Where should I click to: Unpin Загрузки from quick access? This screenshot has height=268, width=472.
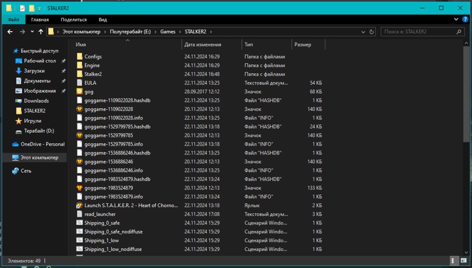tap(64, 71)
